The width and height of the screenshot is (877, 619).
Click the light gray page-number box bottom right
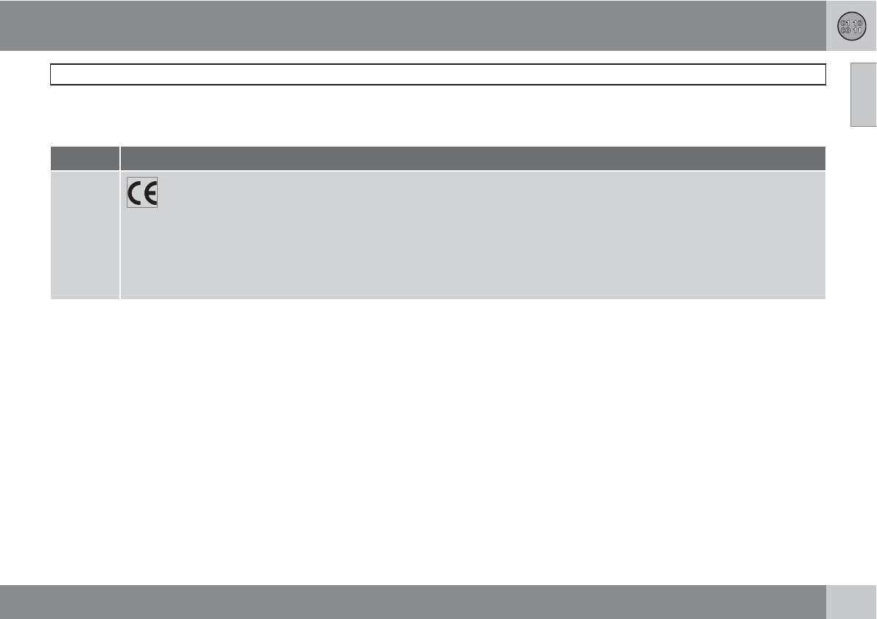[x=851, y=601]
